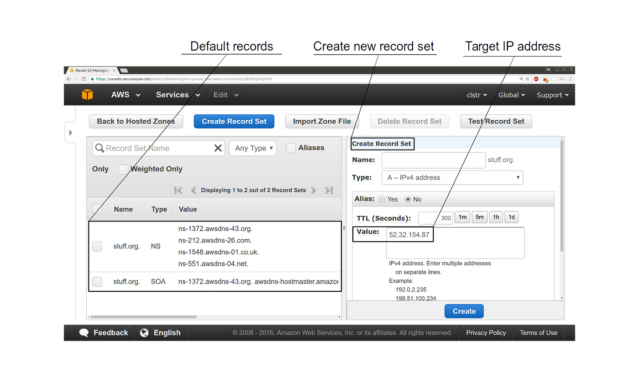Open the Services menu
This screenshot has height=383, width=639.
tap(178, 95)
